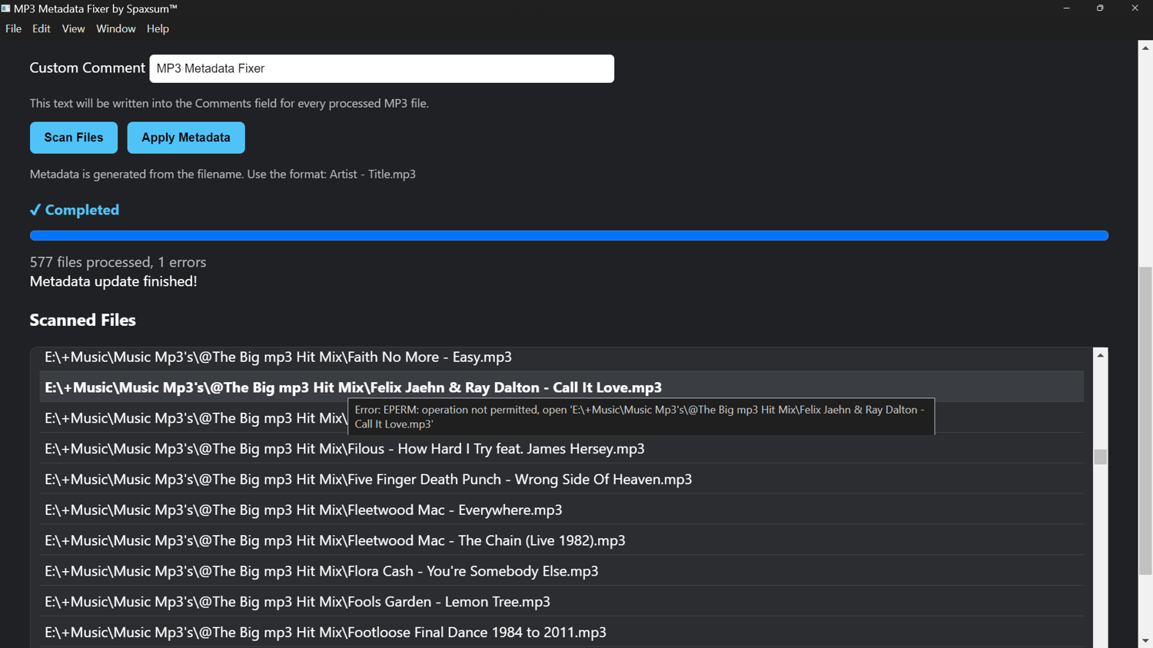Click the main page vertical scrollbar thumb
Viewport: 1153px width, 648px height.
pos(1145,420)
